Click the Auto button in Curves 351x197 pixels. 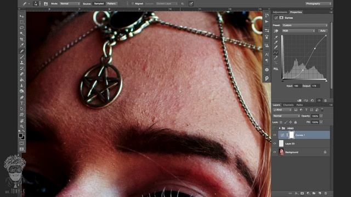coord(323,31)
